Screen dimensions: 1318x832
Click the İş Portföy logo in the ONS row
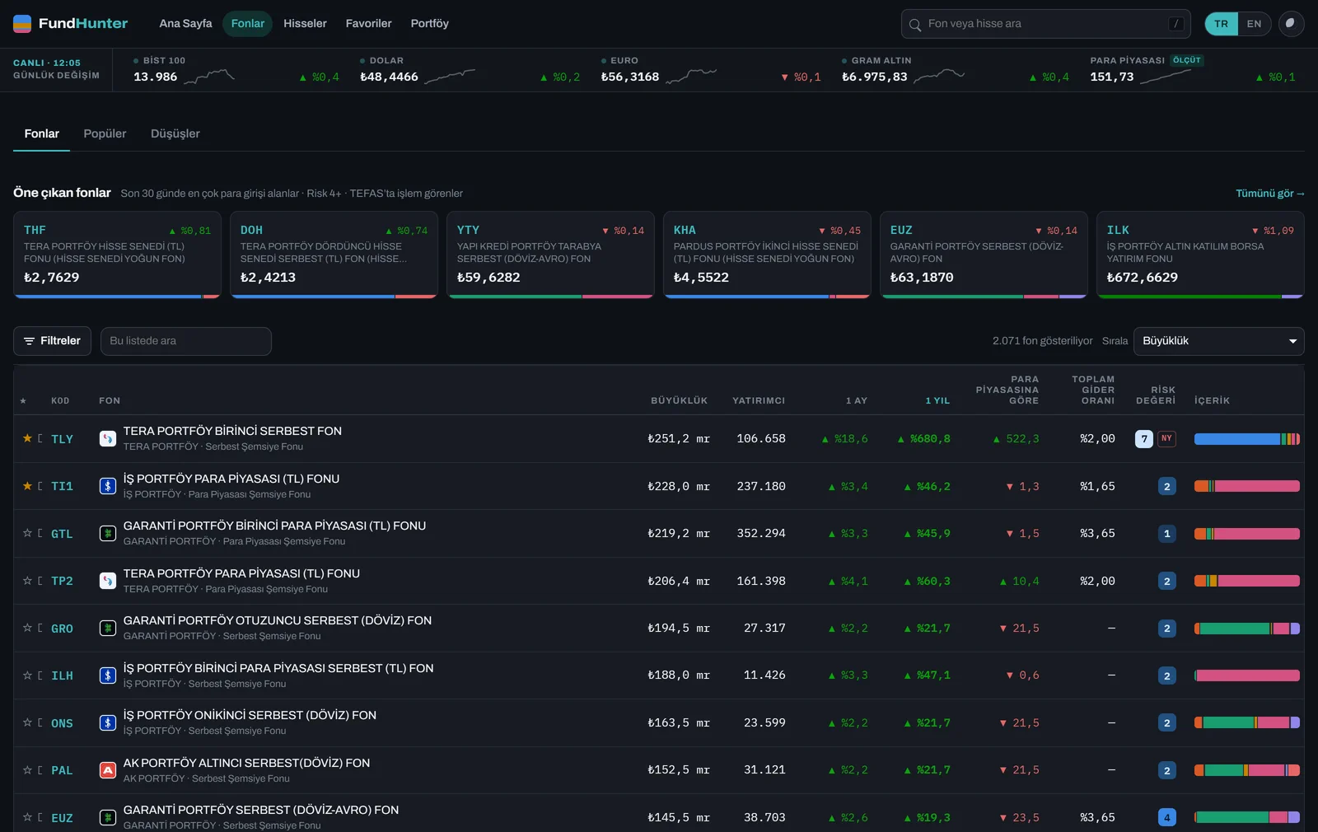tap(107, 723)
